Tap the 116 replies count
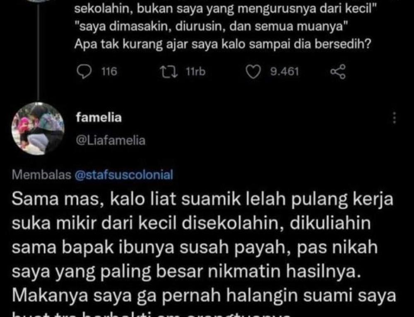 pyautogui.click(x=109, y=72)
